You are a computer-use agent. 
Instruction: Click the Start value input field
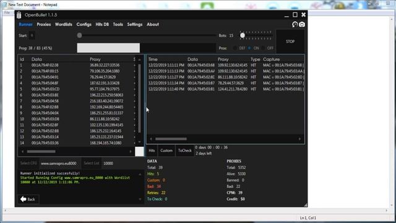coord(32,36)
